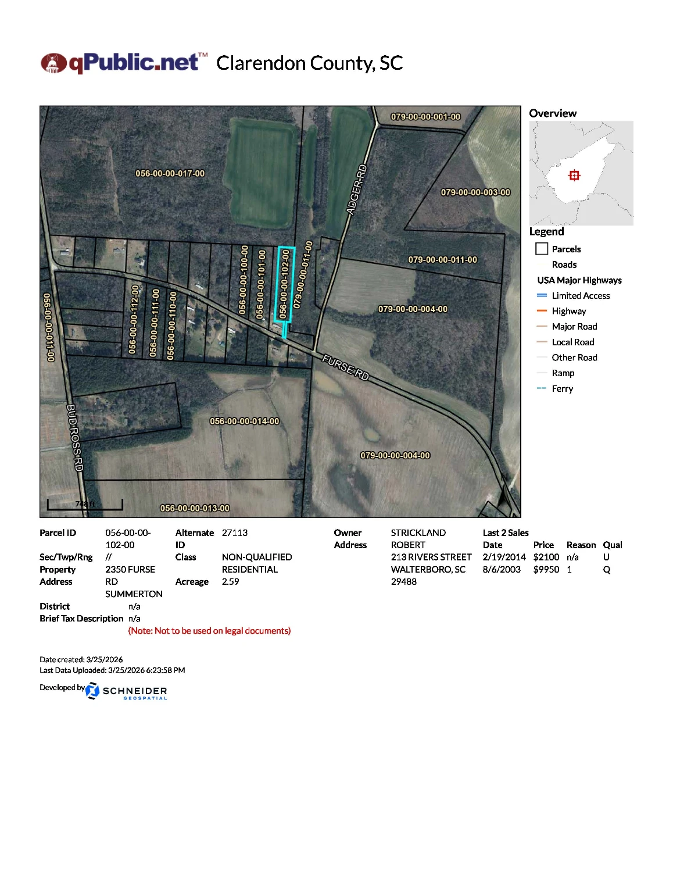
Task: Click the red legal documents note
Action: 209,631
